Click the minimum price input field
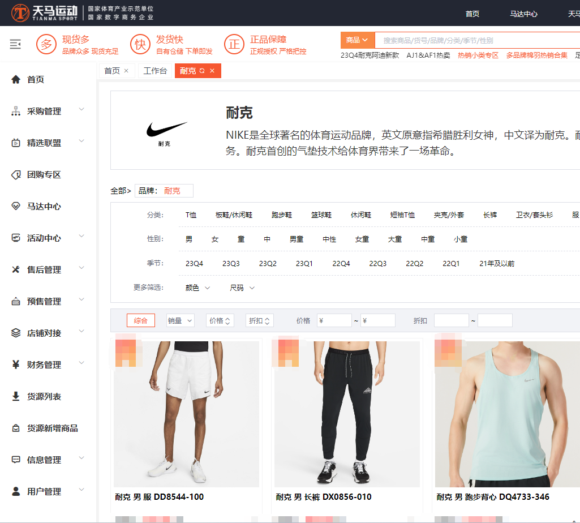 click(334, 320)
